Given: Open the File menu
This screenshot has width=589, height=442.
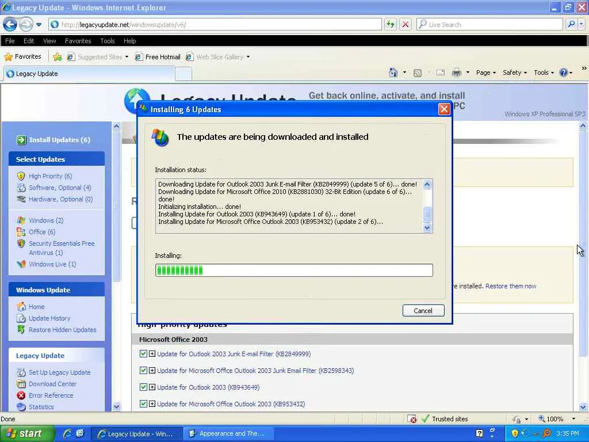Looking at the screenshot, I should (10, 41).
